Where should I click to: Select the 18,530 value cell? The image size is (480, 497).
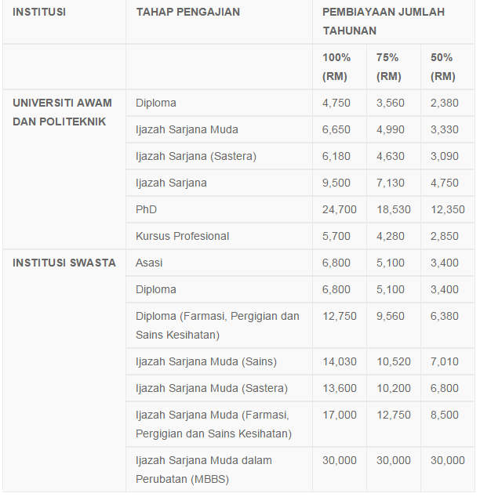coord(394,209)
